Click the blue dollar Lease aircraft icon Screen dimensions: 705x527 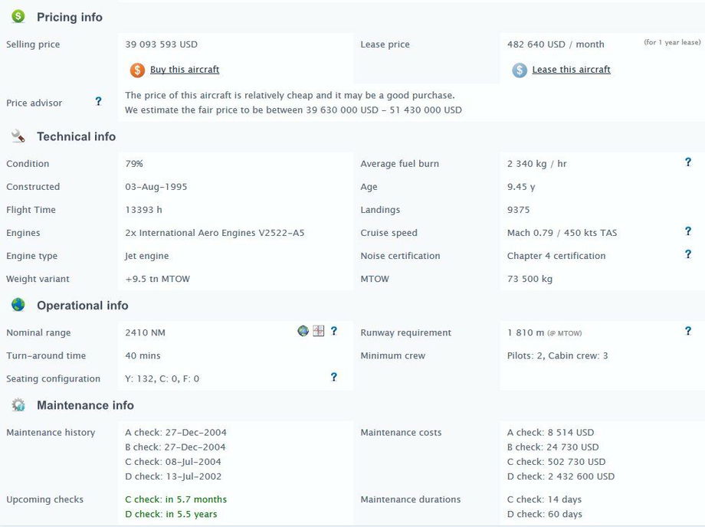click(520, 70)
